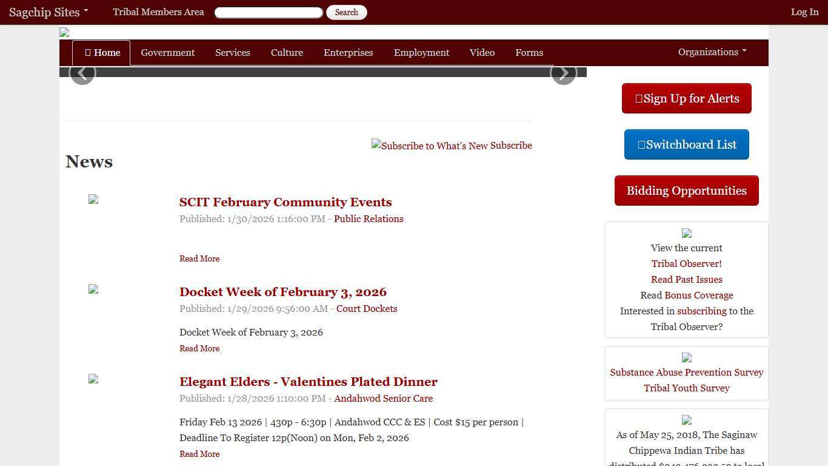Click the Log In link
The width and height of the screenshot is (828, 466).
click(804, 12)
